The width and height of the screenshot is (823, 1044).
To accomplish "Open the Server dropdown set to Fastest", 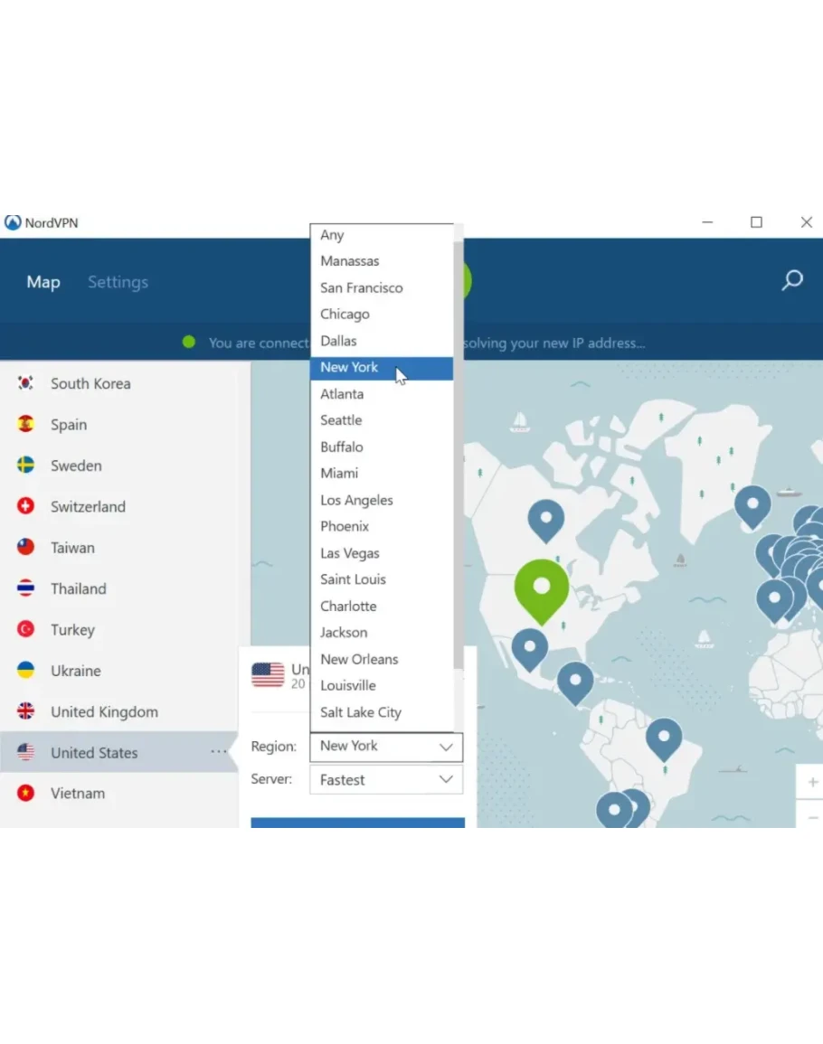I will point(385,780).
